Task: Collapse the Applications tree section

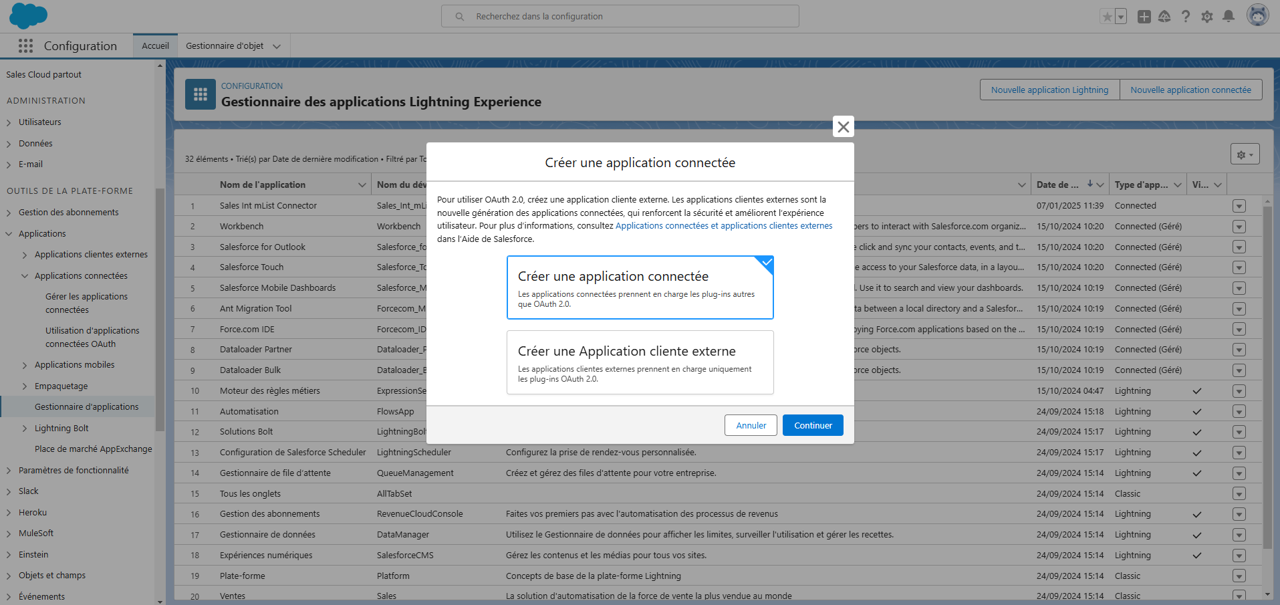Action: (x=9, y=234)
